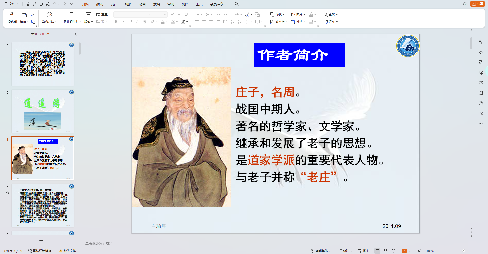The width and height of the screenshot is (488, 254).
Task: Toggle Italic formatting
Action: 124,22
